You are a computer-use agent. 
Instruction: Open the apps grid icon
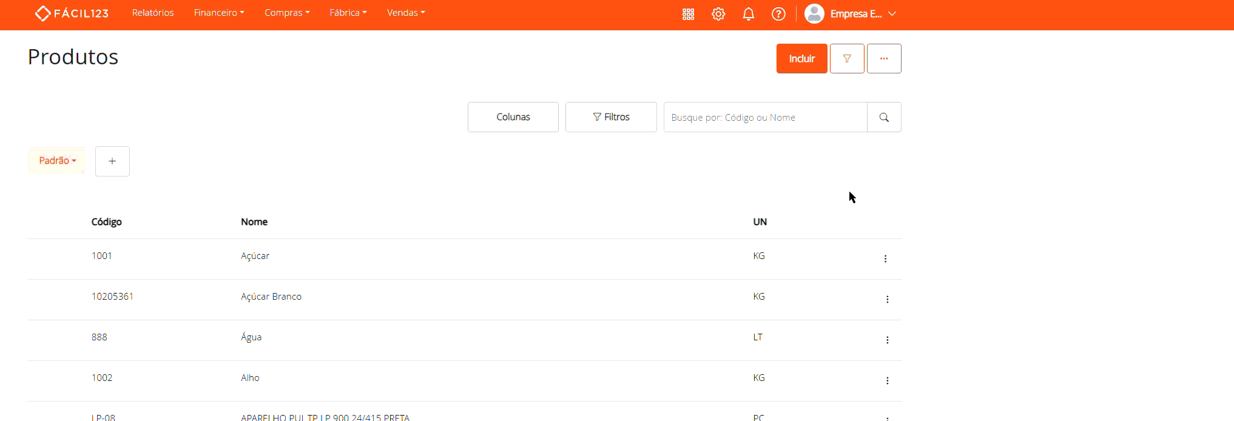[x=688, y=14]
